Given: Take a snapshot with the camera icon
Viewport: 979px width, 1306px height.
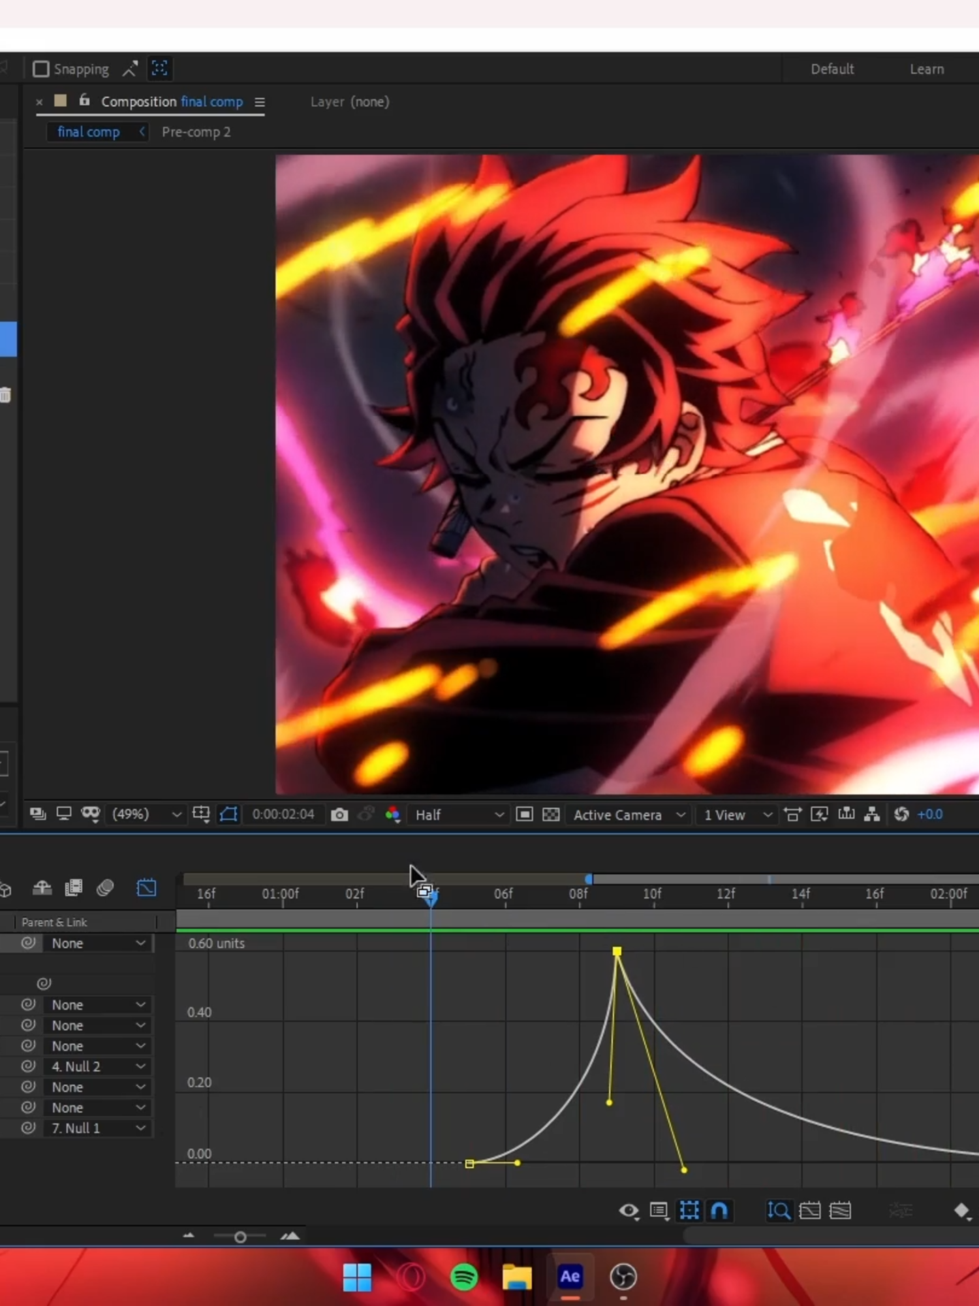Looking at the screenshot, I should (339, 815).
